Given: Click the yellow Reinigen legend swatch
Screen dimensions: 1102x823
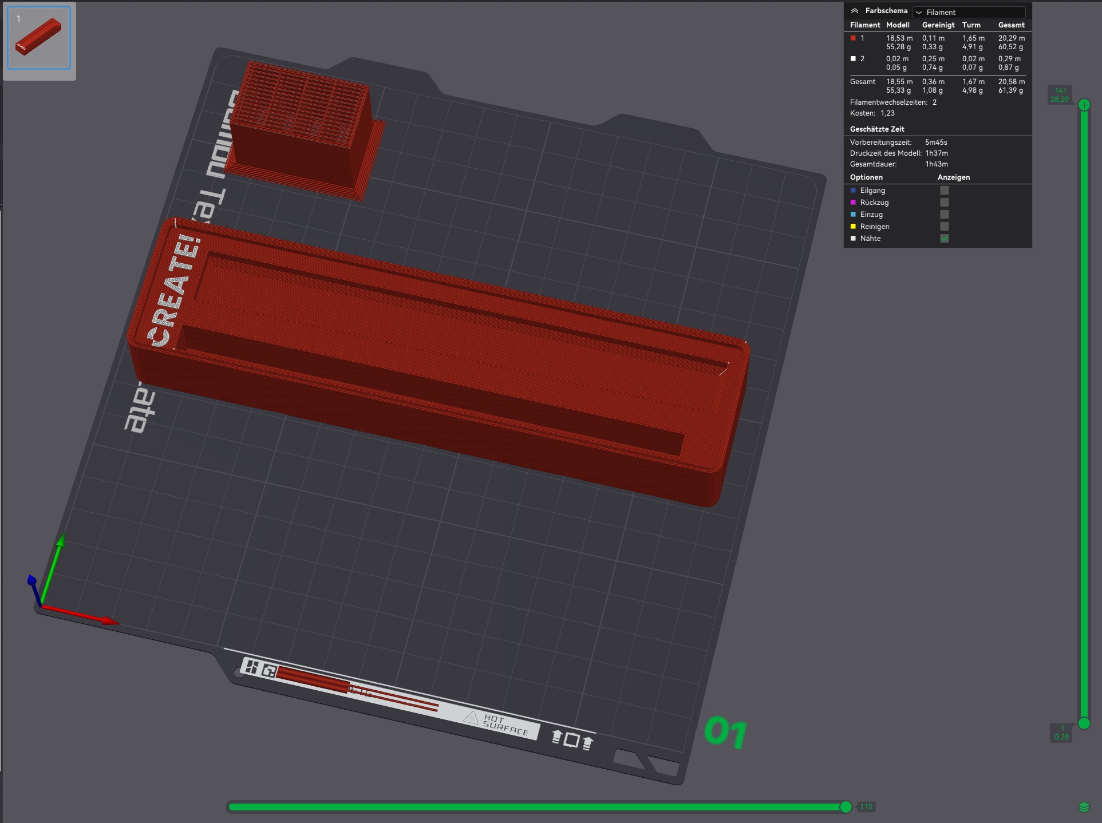Looking at the screenshot, I should pyautogui.click(x=854, y=227).
